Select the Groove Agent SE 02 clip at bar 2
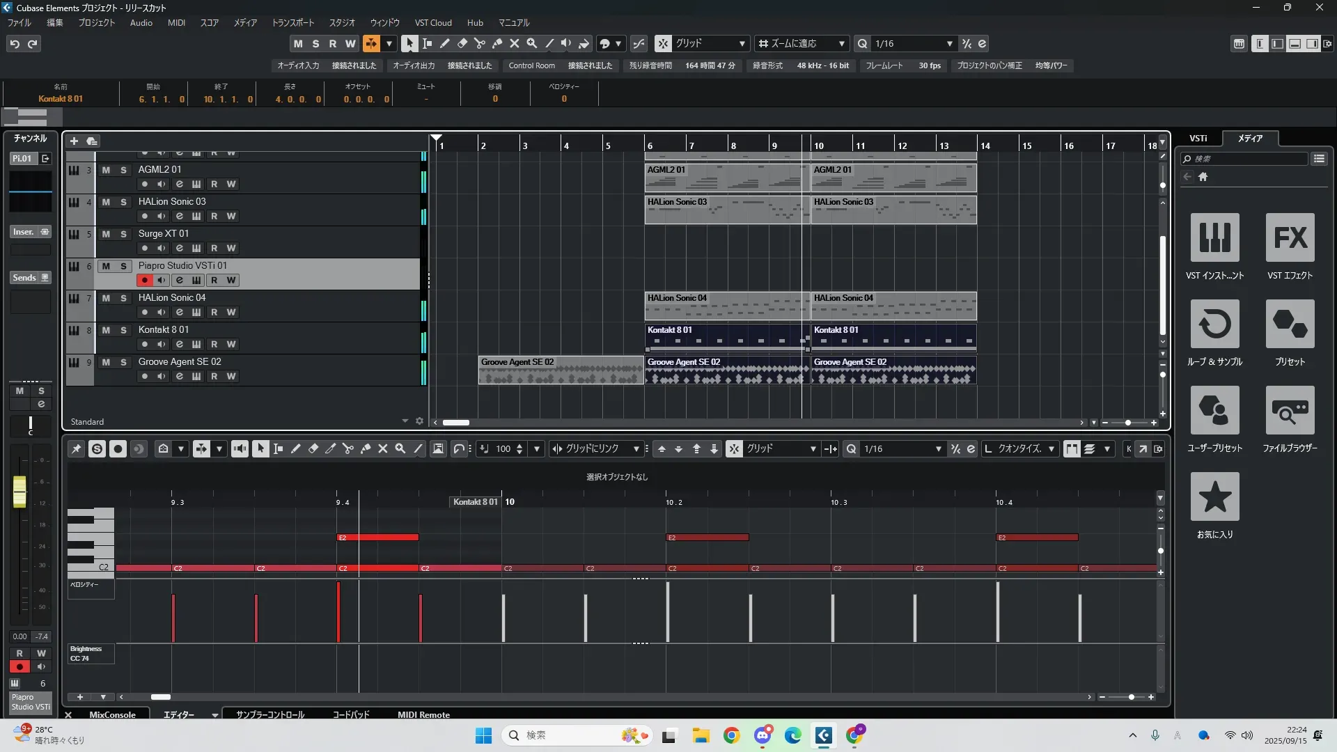The height and width of the screenshot is (752, 1337). (561, 370)
